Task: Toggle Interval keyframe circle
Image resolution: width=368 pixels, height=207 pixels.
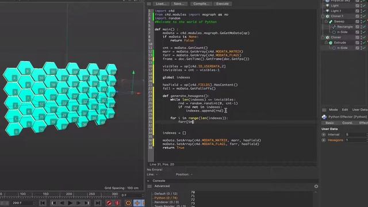Action: click(324, 135)
